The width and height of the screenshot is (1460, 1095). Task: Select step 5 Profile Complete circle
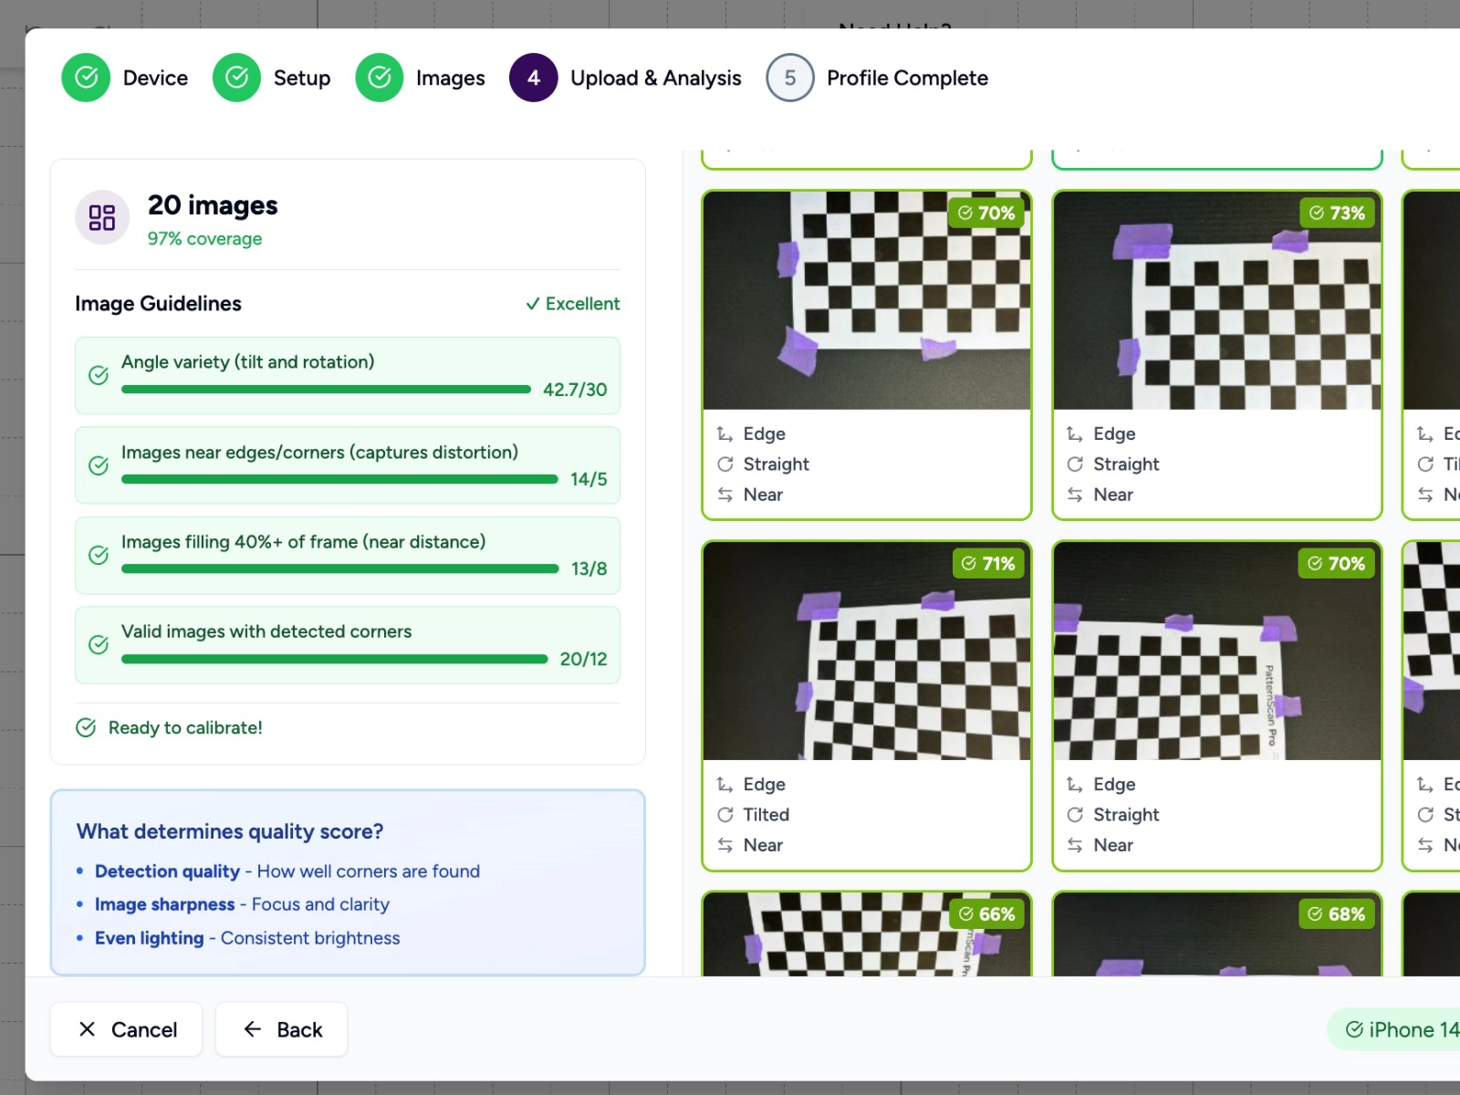tap(790, 78)
